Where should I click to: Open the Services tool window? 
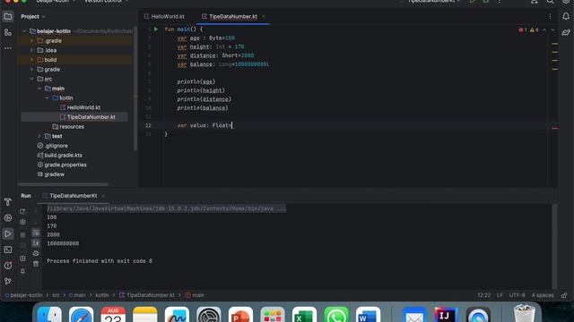coord(8,218)
